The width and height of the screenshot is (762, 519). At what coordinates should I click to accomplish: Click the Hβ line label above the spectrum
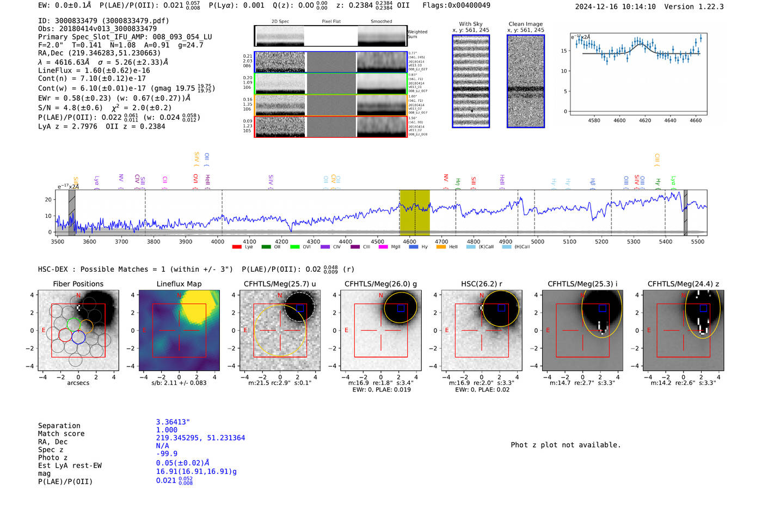click(593, 184)
